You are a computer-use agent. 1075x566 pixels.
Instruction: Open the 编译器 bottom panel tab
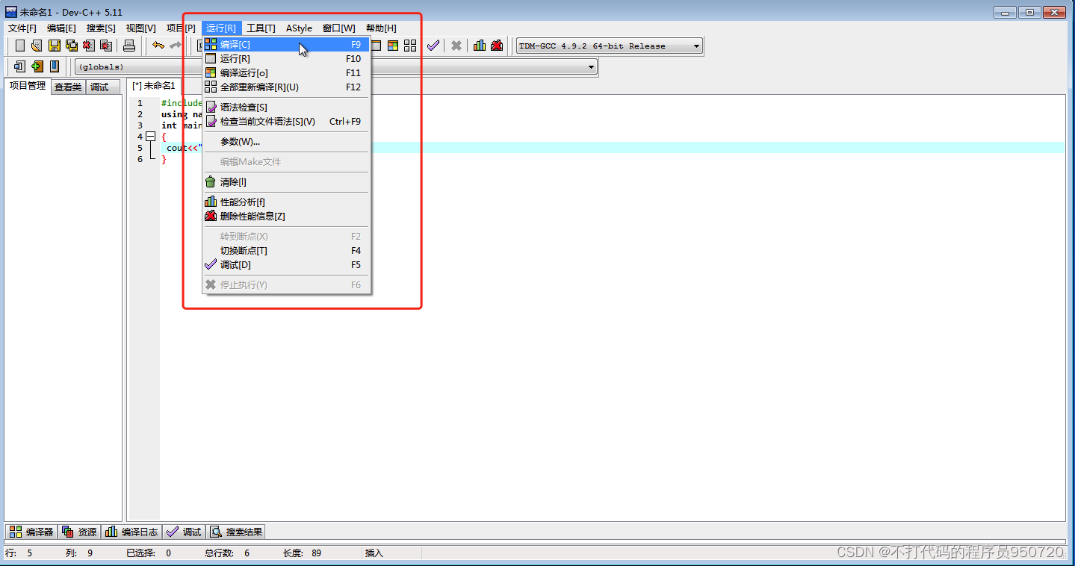[x=31, y=532]
